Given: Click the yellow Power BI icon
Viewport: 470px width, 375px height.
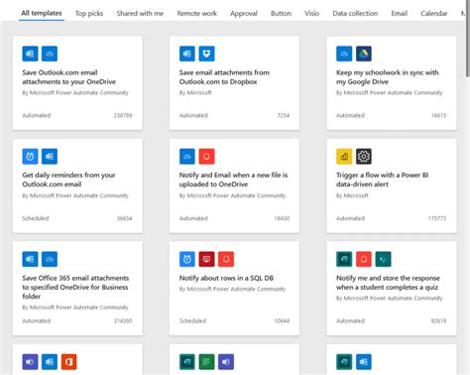Looking at the screenshot, I should (344, 157).
